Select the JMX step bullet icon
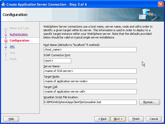Image resolution: width=165 pixels, height=124 pixels. click(x=6, y=47)
